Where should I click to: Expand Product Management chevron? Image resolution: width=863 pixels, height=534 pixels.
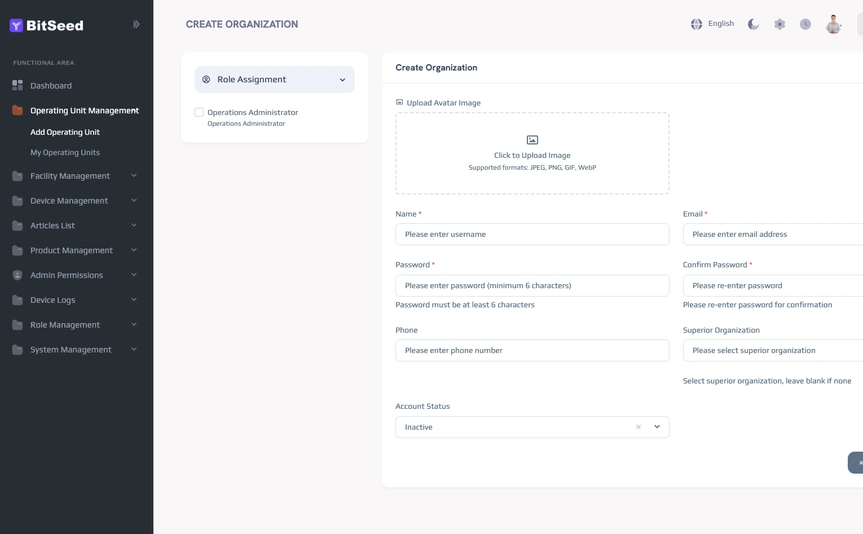[134, 250]
